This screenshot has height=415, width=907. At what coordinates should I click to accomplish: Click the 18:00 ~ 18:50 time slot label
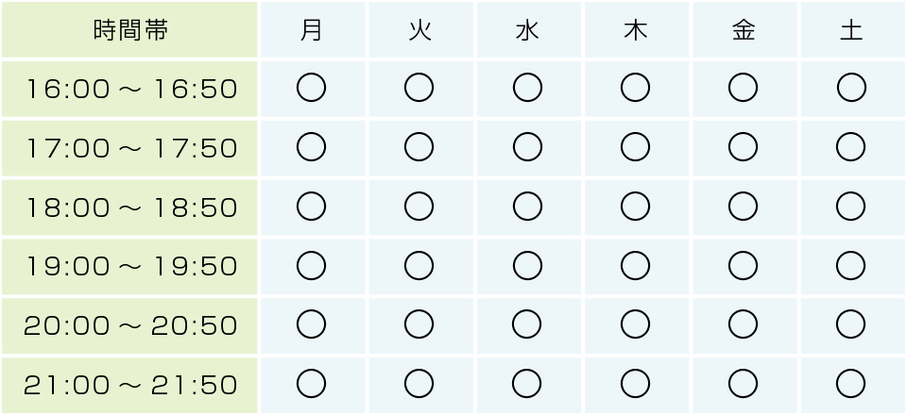[x=129, y=207]
